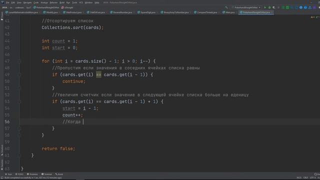Open the Code menu
Viewport: 320px width, 180px height.
click(x=36, y=2)
